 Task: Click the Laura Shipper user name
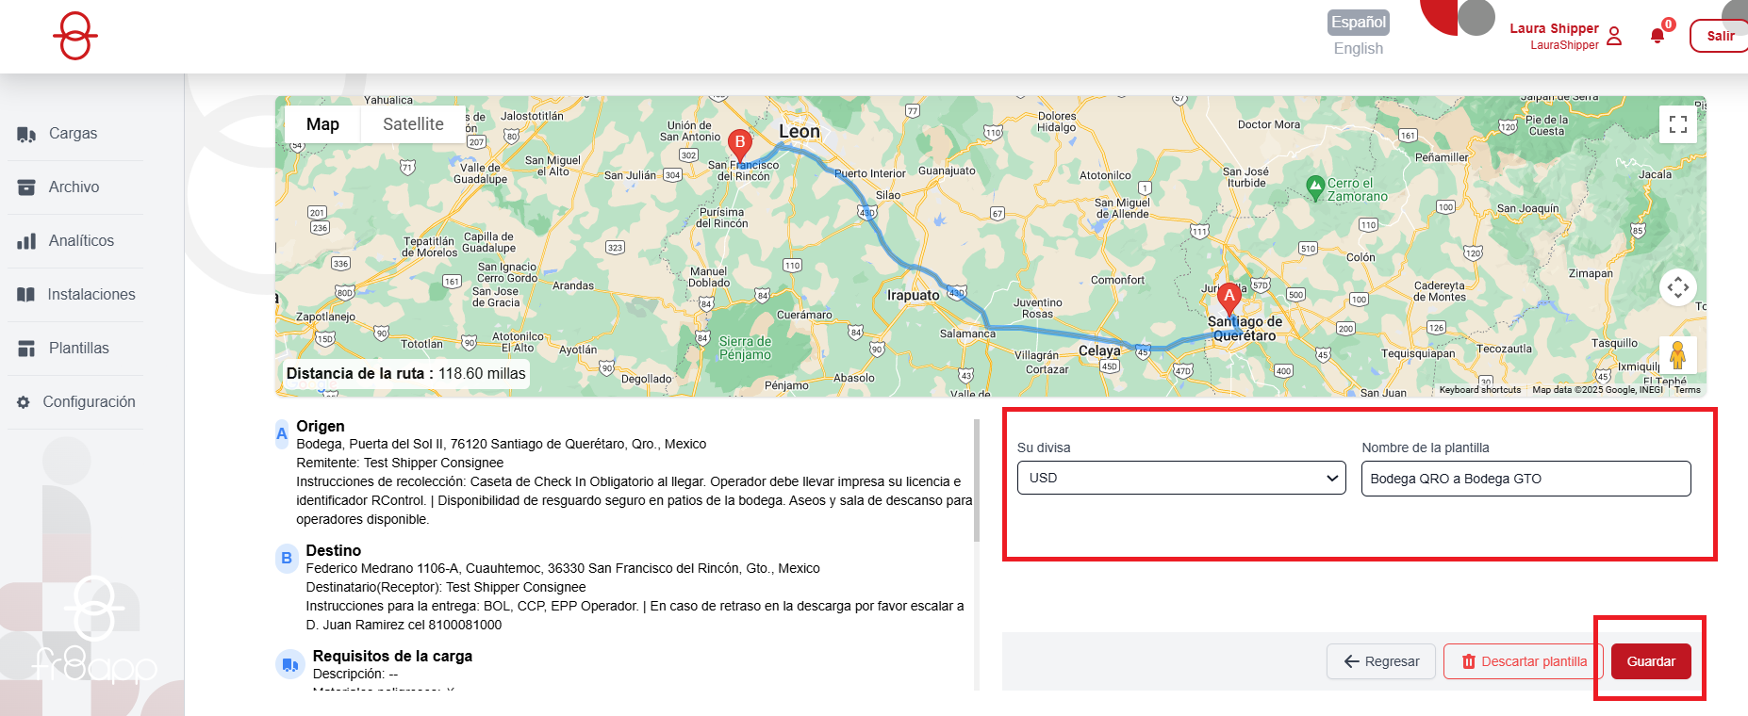click(1554, 28)
